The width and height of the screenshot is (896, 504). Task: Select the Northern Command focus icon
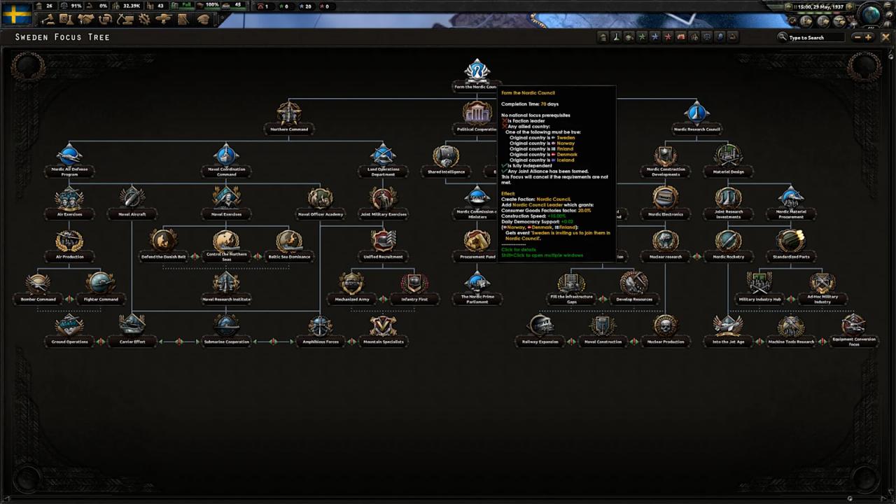coord(289,113)
